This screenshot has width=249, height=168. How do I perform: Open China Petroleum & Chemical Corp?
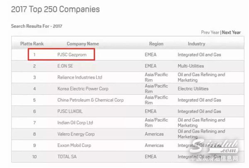click(x=90, y=100)
